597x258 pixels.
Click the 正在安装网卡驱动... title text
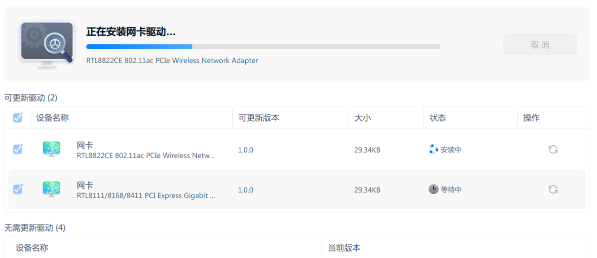[x=131, y=31]
